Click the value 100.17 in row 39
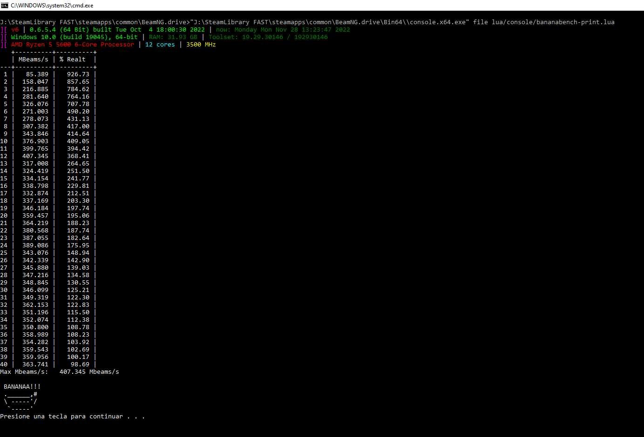Screen dimensions: 644x437 [x=78, y=357]
